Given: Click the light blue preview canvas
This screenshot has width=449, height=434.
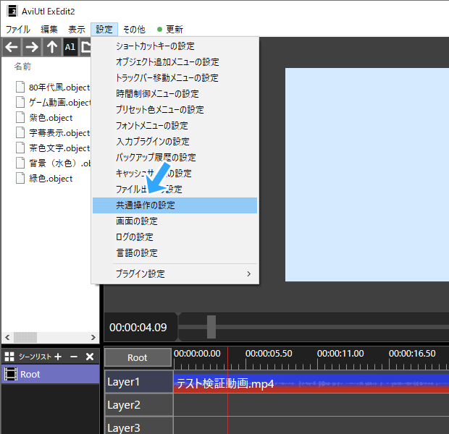Looking at the screenshot, I should point(367,174).
